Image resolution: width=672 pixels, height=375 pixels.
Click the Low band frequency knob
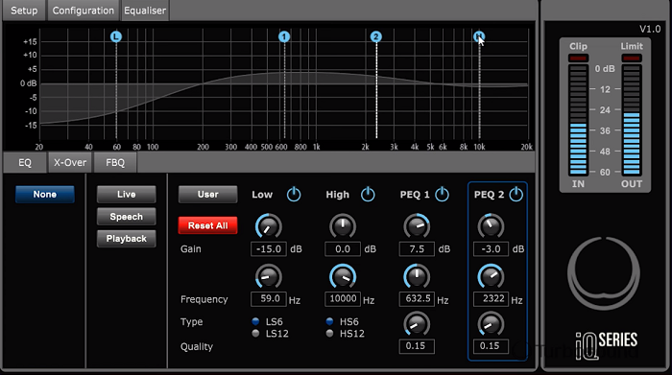[x=269, y=276]
